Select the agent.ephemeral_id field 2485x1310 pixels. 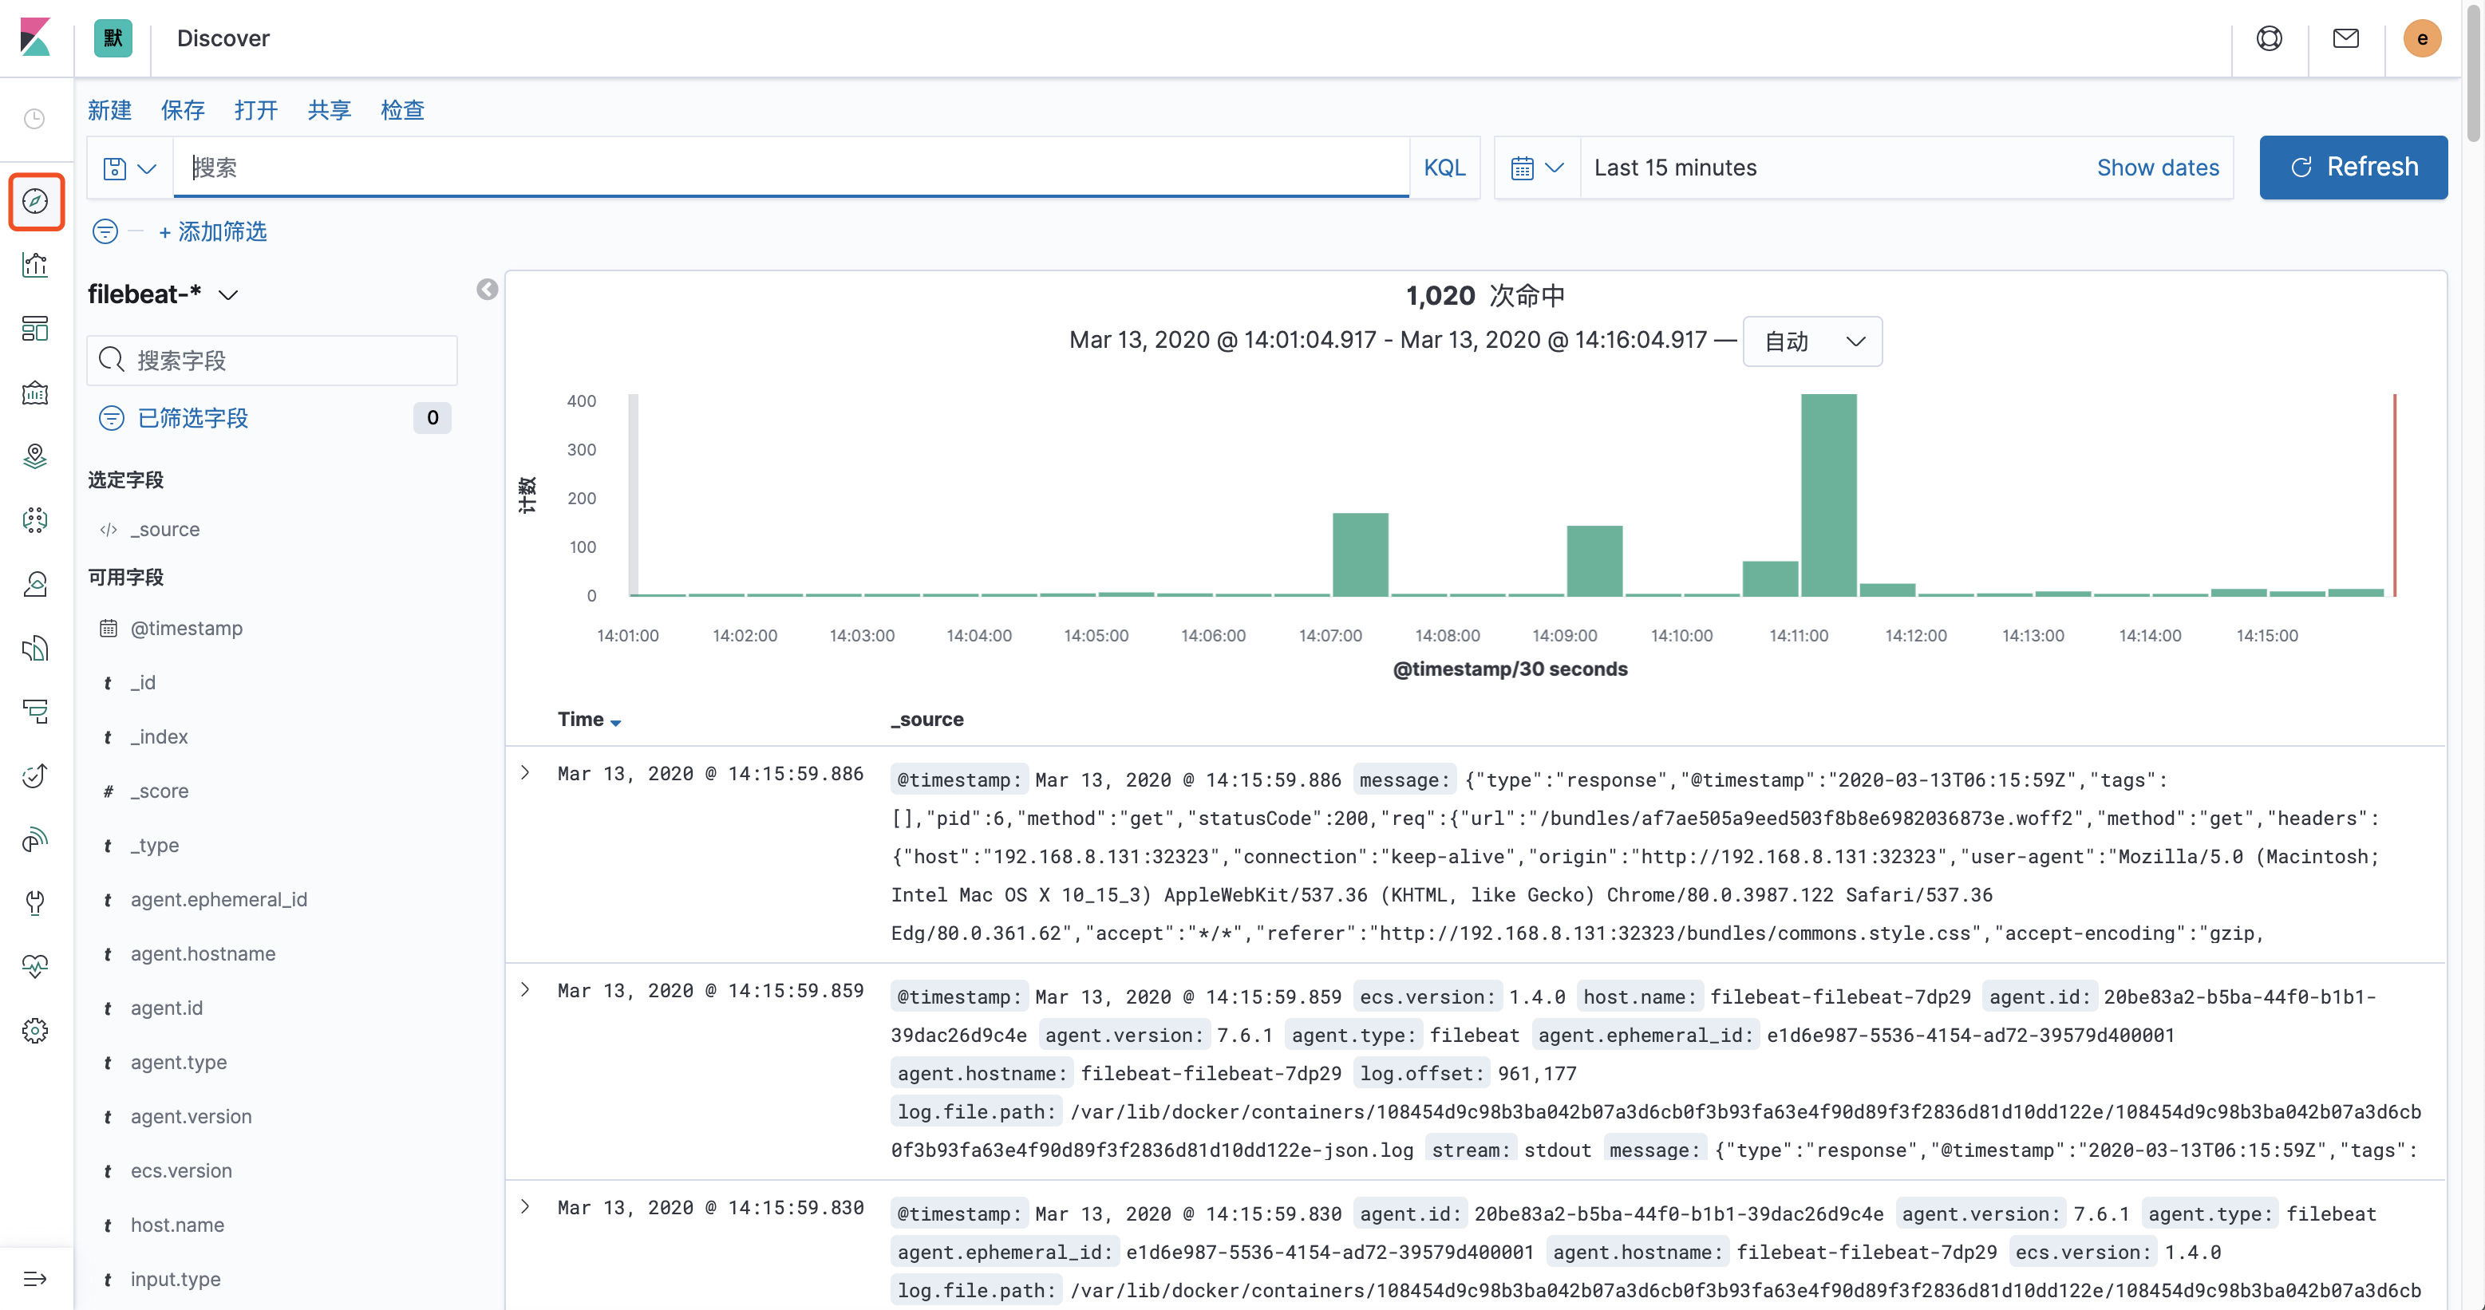point(219,899)
